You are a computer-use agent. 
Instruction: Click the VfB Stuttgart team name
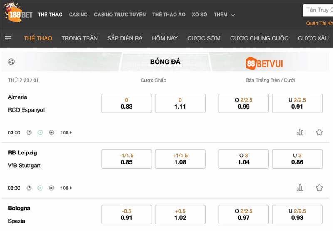click(x=24, y=165)
